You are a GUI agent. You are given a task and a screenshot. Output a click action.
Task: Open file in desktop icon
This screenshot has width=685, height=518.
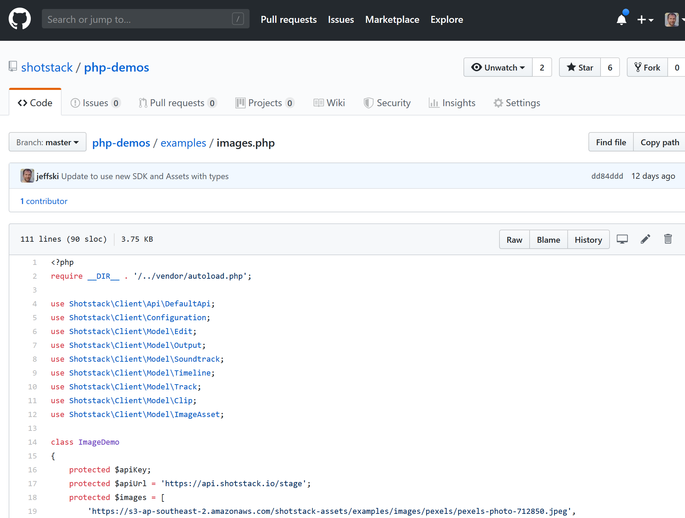[x=622, y=239]
